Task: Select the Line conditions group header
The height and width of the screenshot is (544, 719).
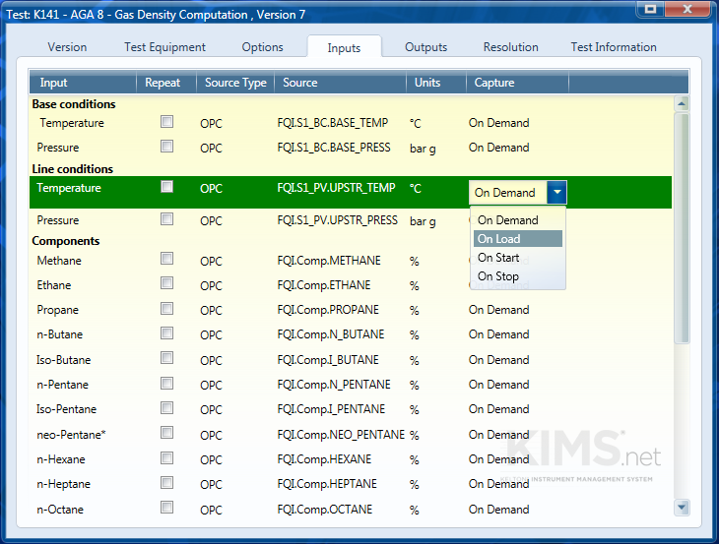Action: pyautogui.click(x=73, y=169)
